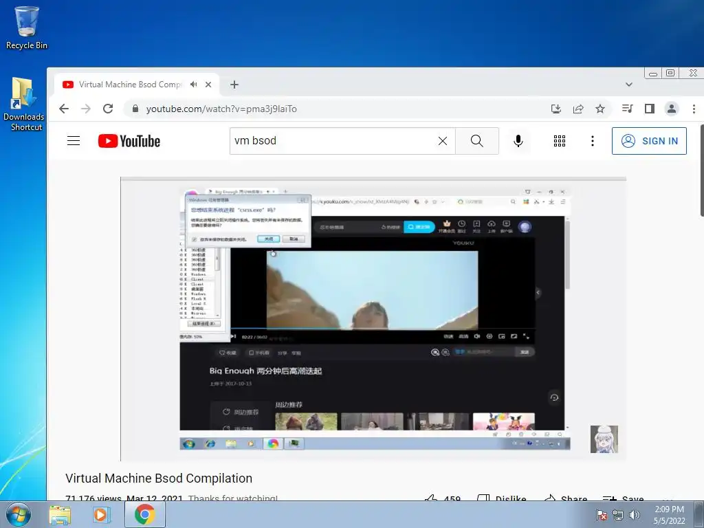704x528 pixels.
Task: Open Action Center flag icon
Action: [602, 515]
